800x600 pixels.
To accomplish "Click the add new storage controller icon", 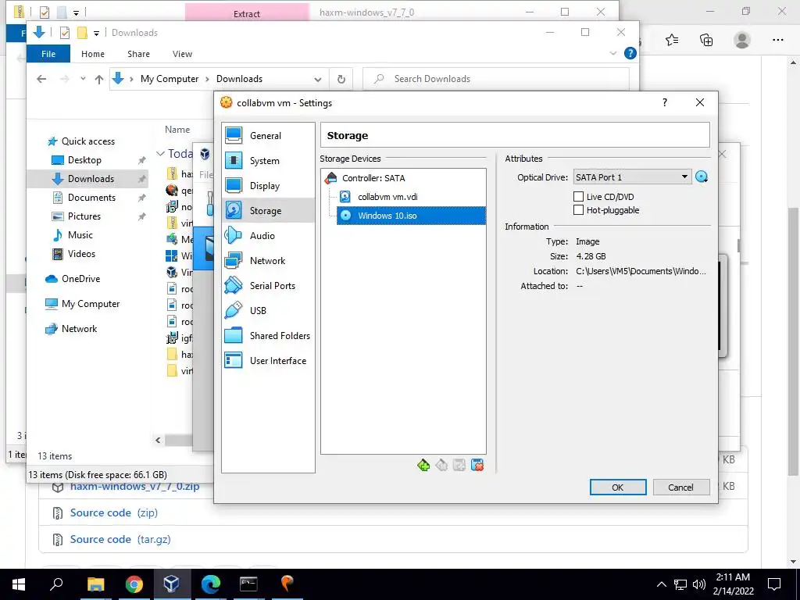I will click(x=423, y=465).
